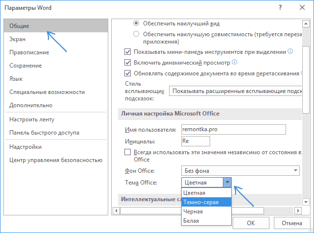
Task: Click the 'Отмена' button
Action: 292,223
